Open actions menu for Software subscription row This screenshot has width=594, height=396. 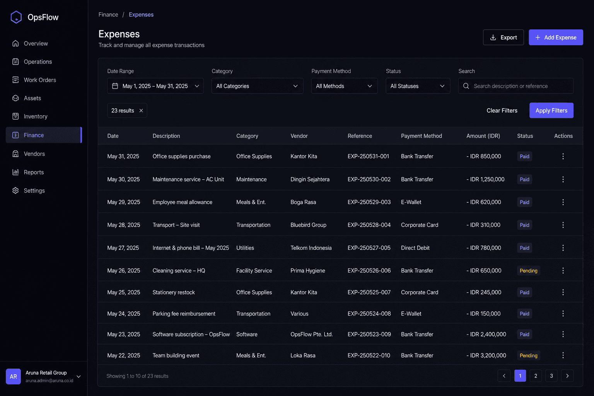563,334
